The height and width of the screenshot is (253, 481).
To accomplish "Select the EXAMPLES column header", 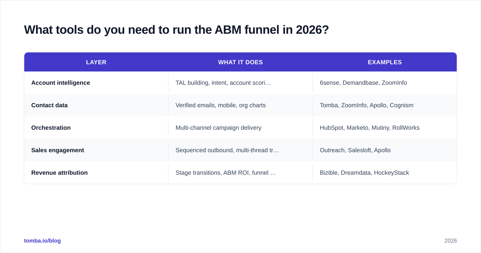I will 385,62.
